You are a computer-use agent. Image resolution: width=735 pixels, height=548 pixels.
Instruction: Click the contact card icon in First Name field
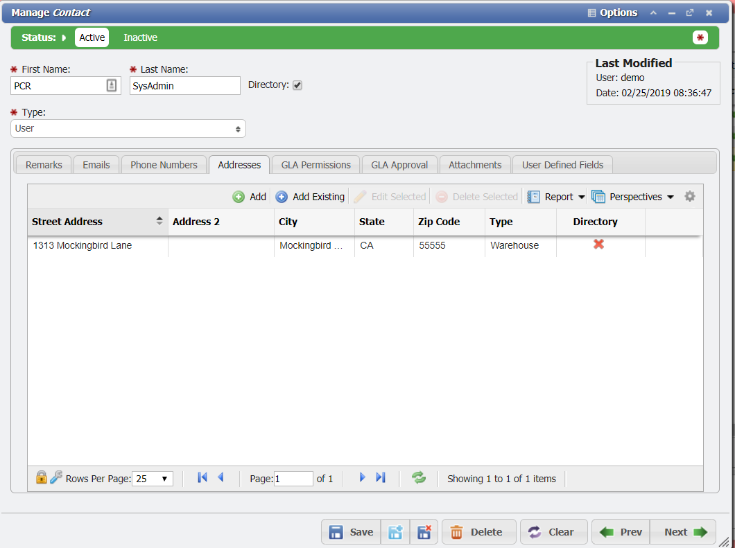click(x=112, y=85)
